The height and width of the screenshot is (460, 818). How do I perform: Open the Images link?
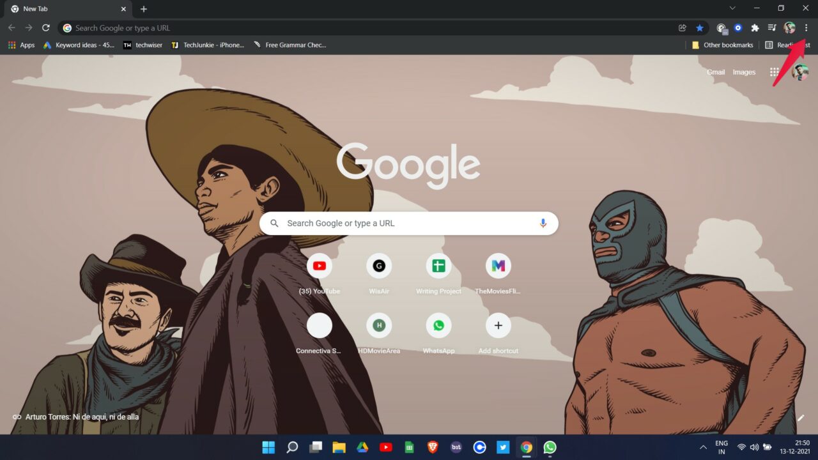coord(744,72)
